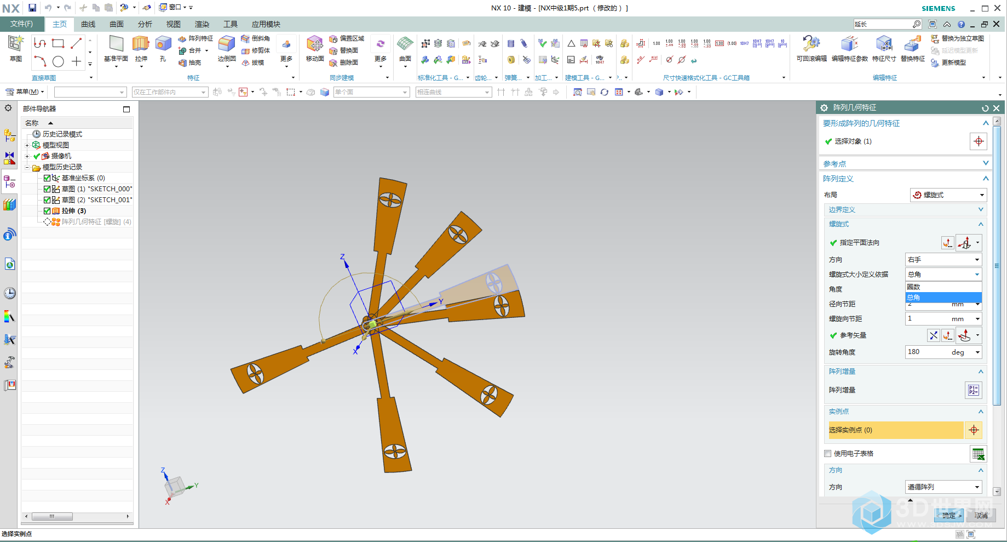Toggle the 草图 (2) SKETCH_001 checkbox

[47, 200]
